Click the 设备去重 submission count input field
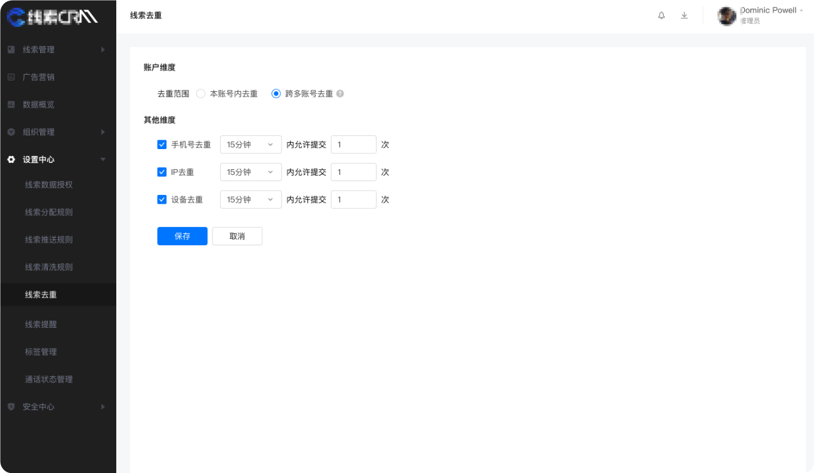Viewport: 814px width, 473px height. coord(353,199)
